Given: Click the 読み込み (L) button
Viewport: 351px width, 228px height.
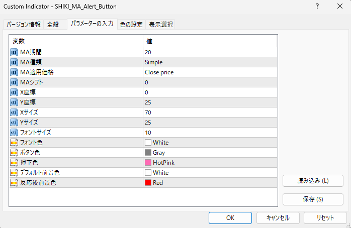Looking at the screenshot, I should click(313, 181).
